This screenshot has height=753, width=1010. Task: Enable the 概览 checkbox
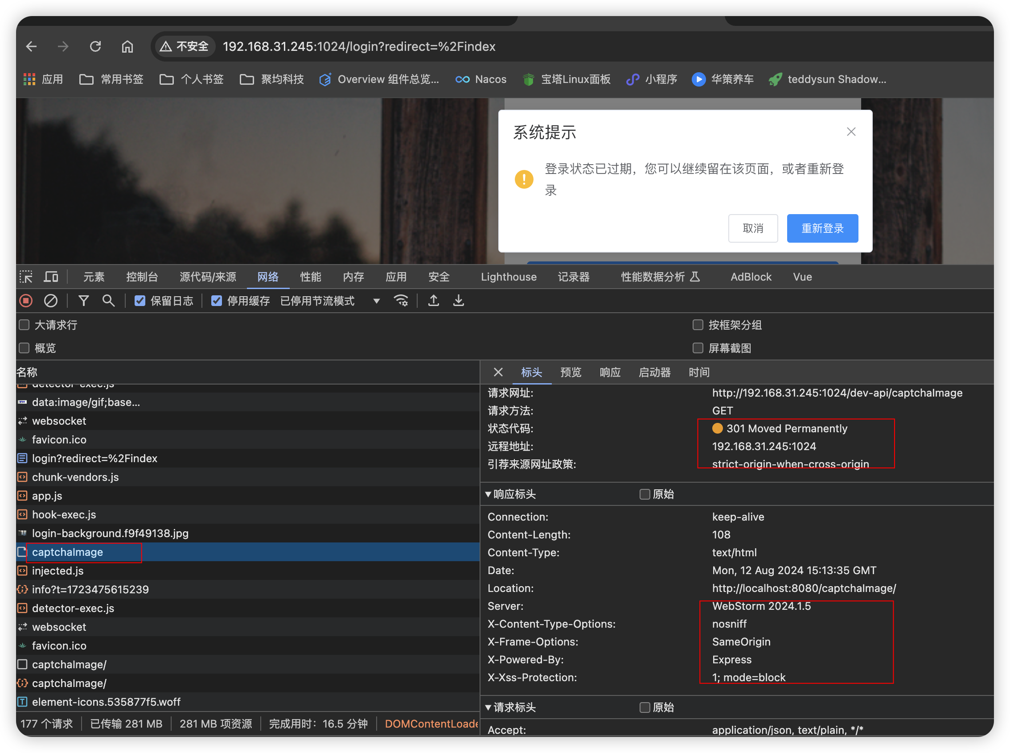point(24,348)
